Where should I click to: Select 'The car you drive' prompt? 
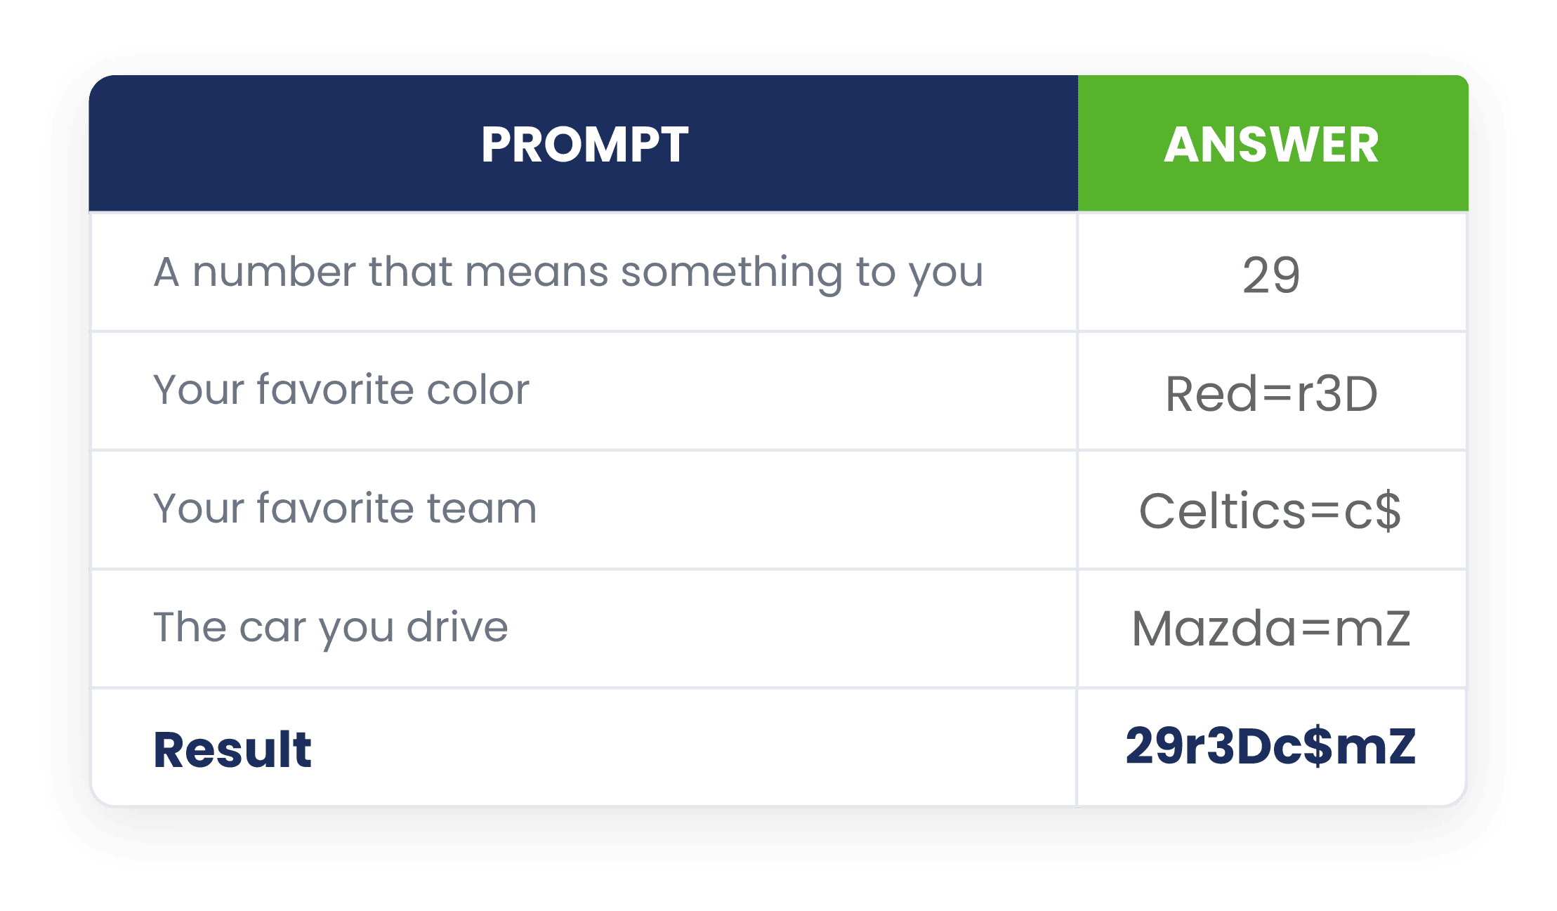[331, 627]
